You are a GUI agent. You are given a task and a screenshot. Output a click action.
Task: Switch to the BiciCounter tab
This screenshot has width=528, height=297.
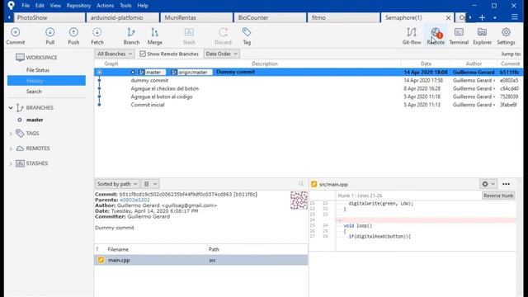click(x=270, y=17)
